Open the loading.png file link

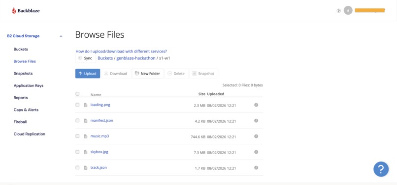coord(100,105)
